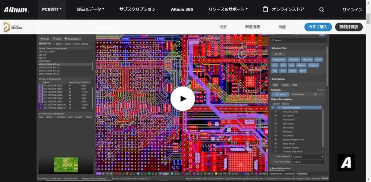Select All Layers snapping mode
Screen dimensions: 371x182
pos(280,94)
